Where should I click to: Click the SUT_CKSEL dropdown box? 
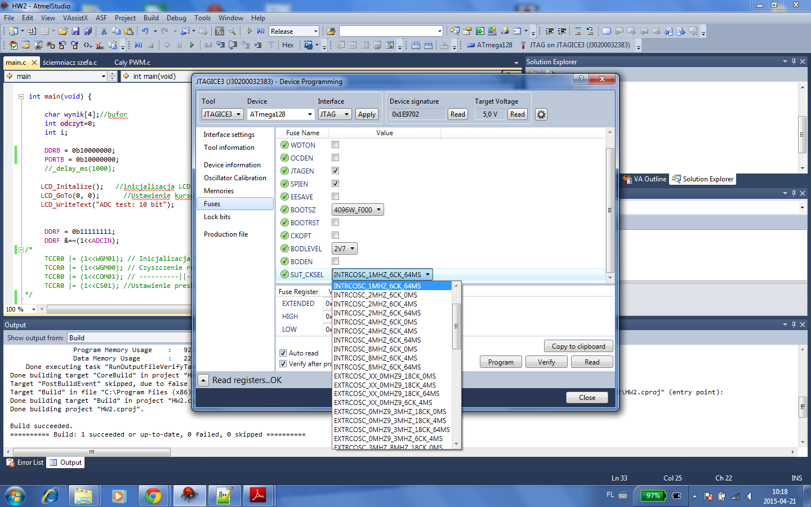[x=382, y=274]
